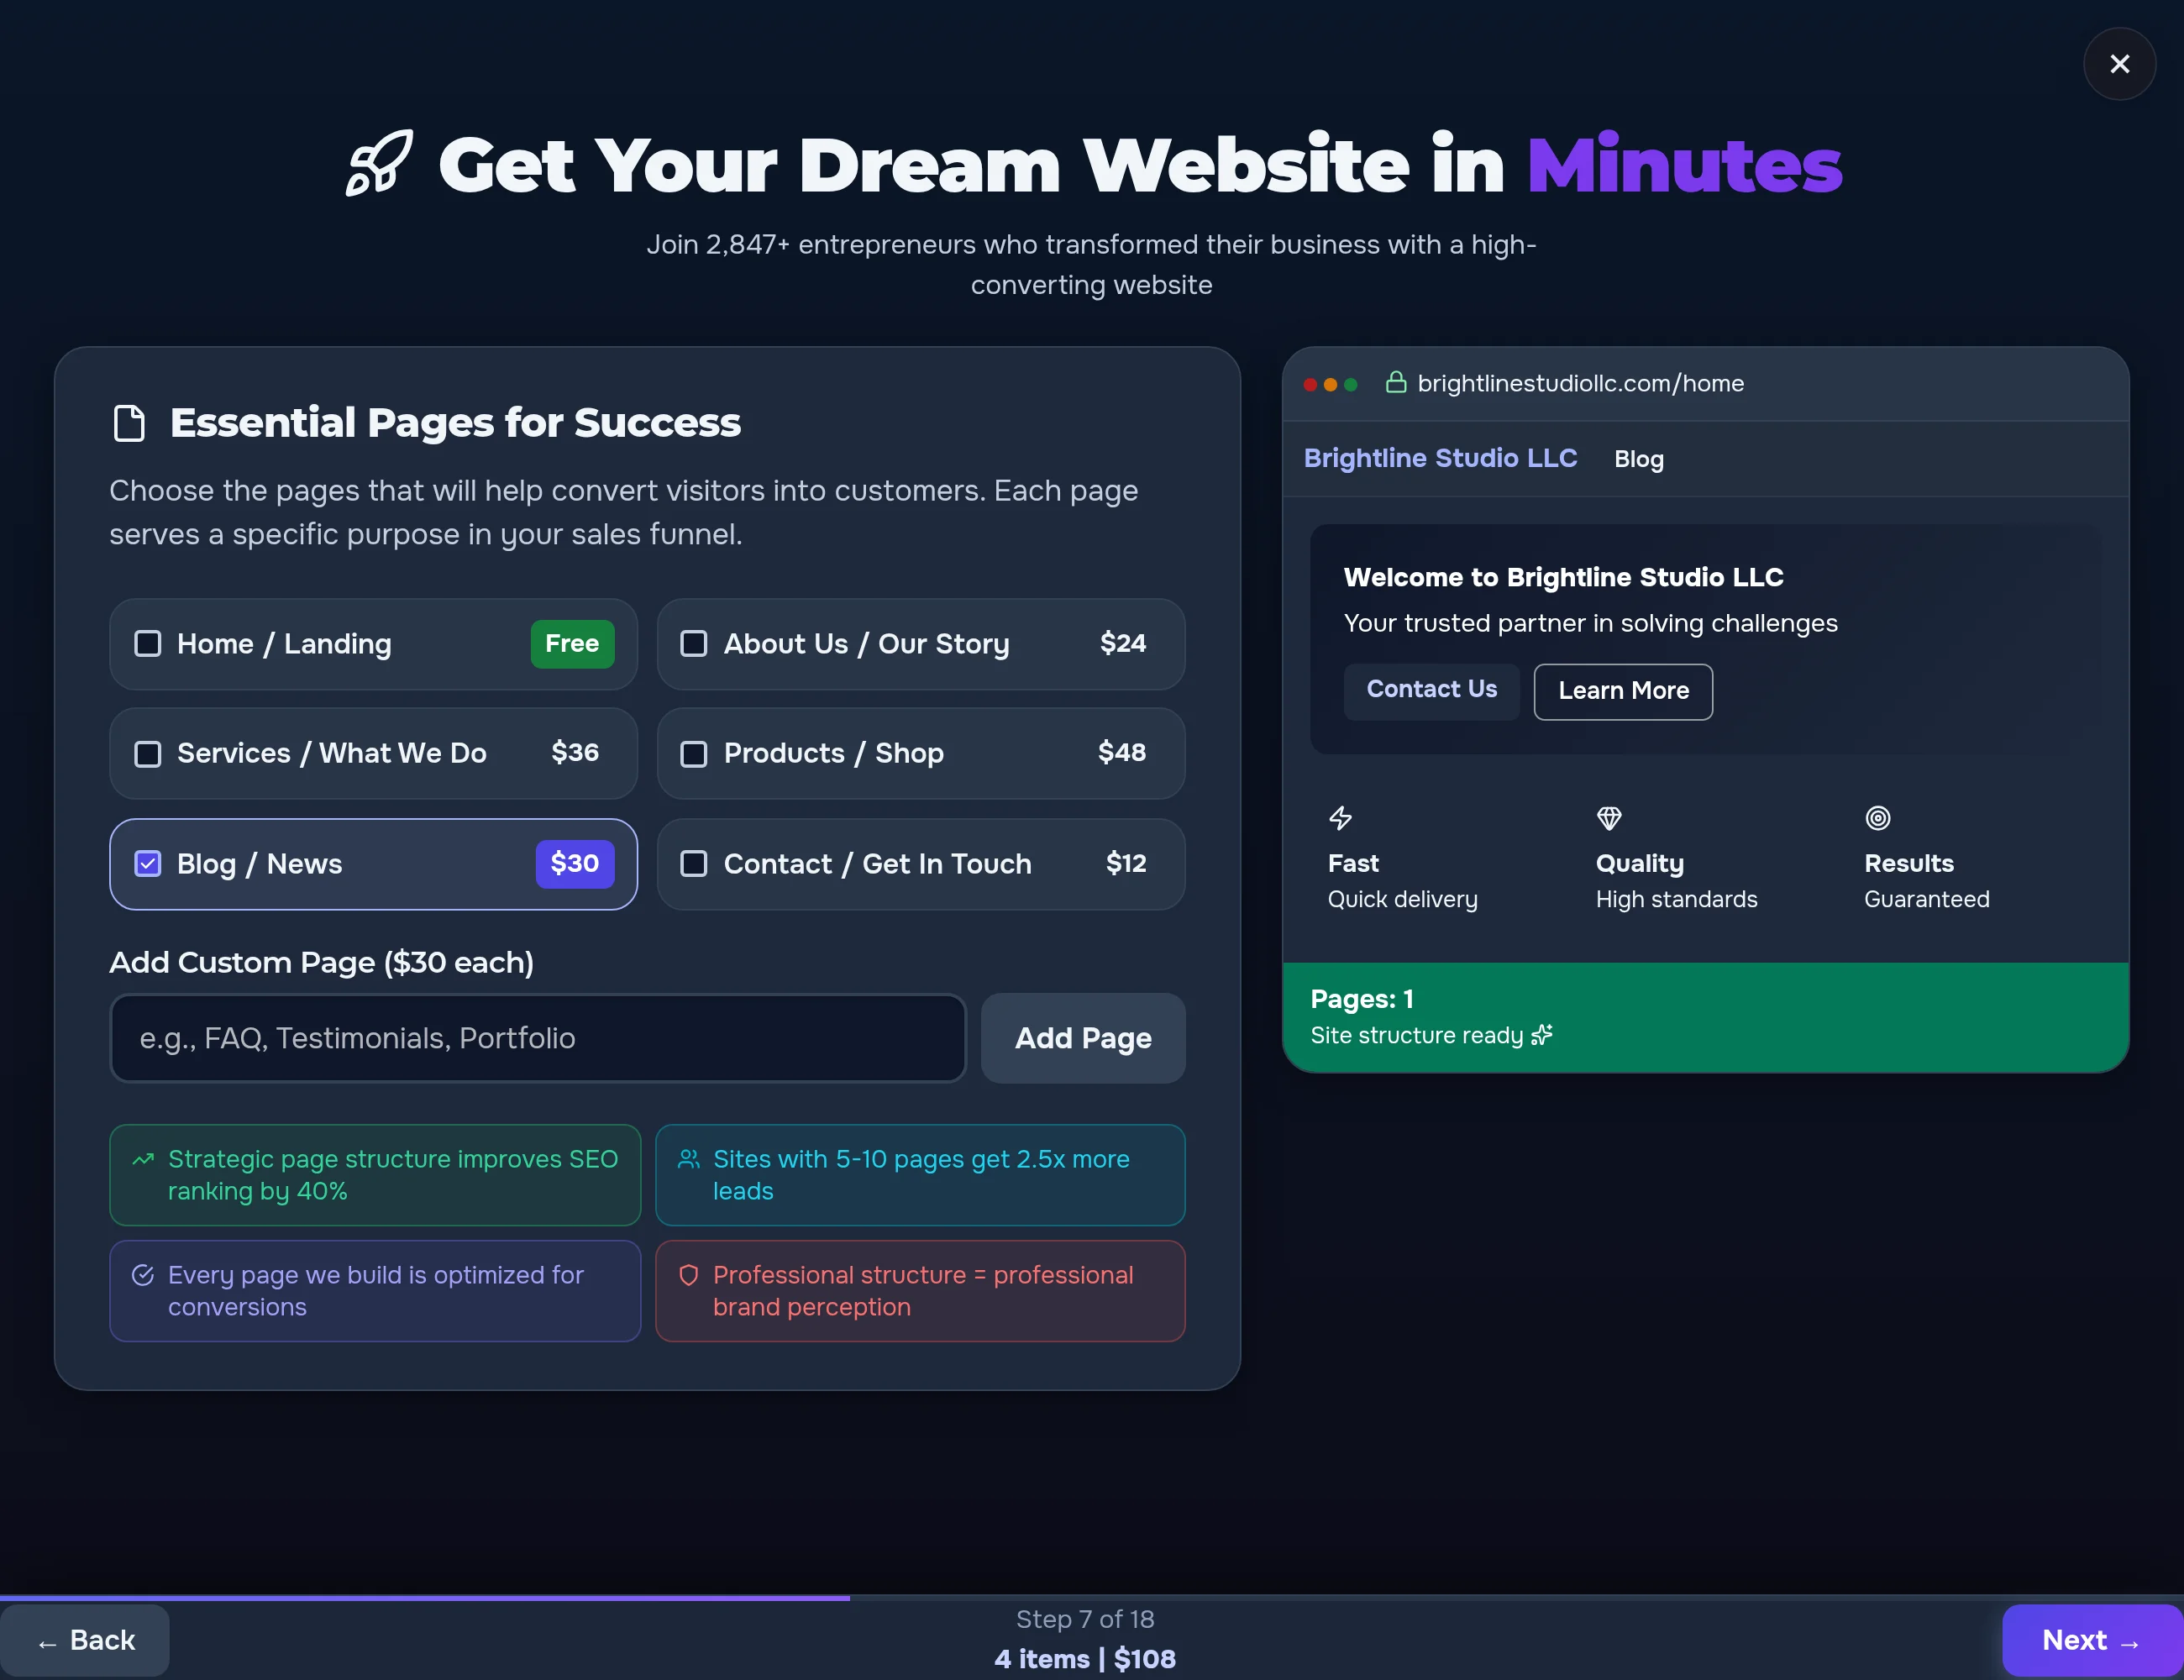Check the Products / Shop checkbox
The image size is (2184, 1680).
click(693, 753)
